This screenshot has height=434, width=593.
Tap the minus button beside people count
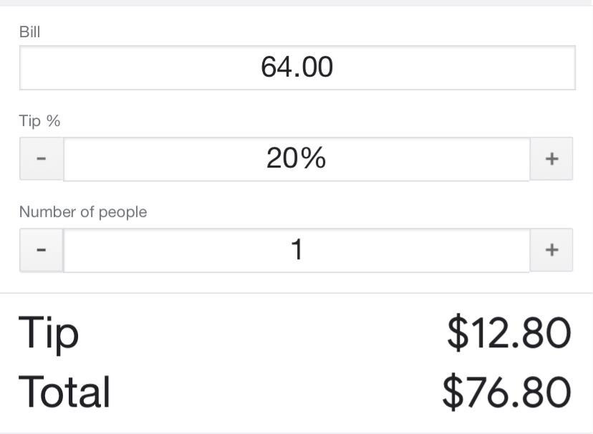click(x=42, y=249)
